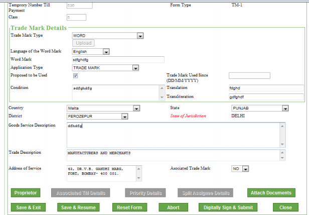The height and width of the screenshot is (215, 309).
Task: Toggle the Proposed to be Used checkbox
Action: point(75,76)
